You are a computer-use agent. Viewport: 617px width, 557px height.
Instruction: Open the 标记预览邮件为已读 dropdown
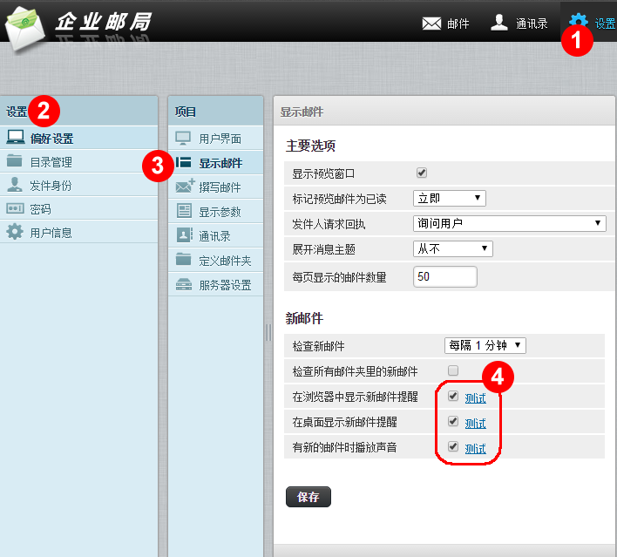[x=449, y=198]
